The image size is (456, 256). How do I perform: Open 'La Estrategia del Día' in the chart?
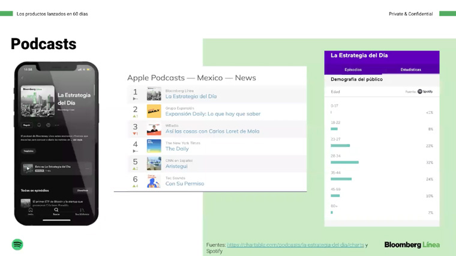point(191,97)
